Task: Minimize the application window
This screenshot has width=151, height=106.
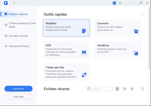Action: 135,3
